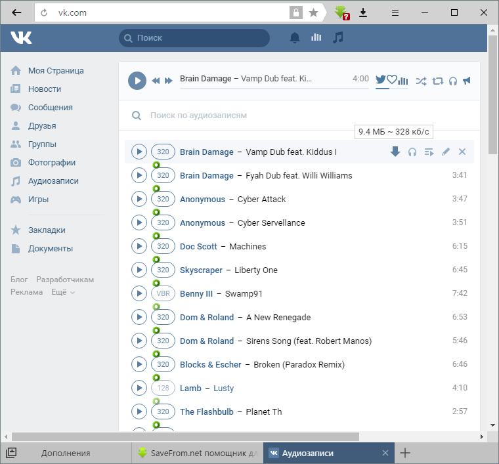Open artist link Dom & Roland on Sirens Song row
The height and width of the screenshot is (464, 499).
pyautogui.click(x=207, y=341)
